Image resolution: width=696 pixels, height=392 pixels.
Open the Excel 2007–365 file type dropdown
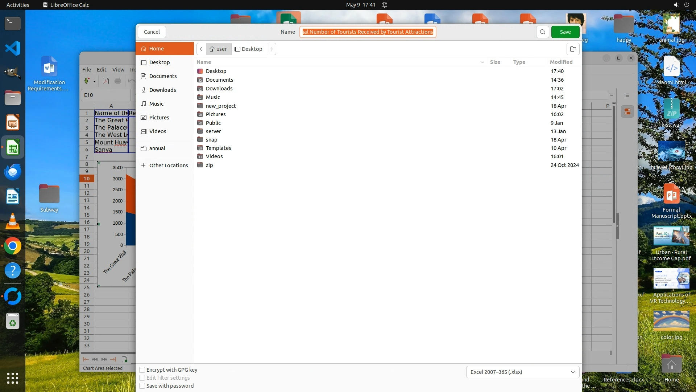tap(522, 372)
